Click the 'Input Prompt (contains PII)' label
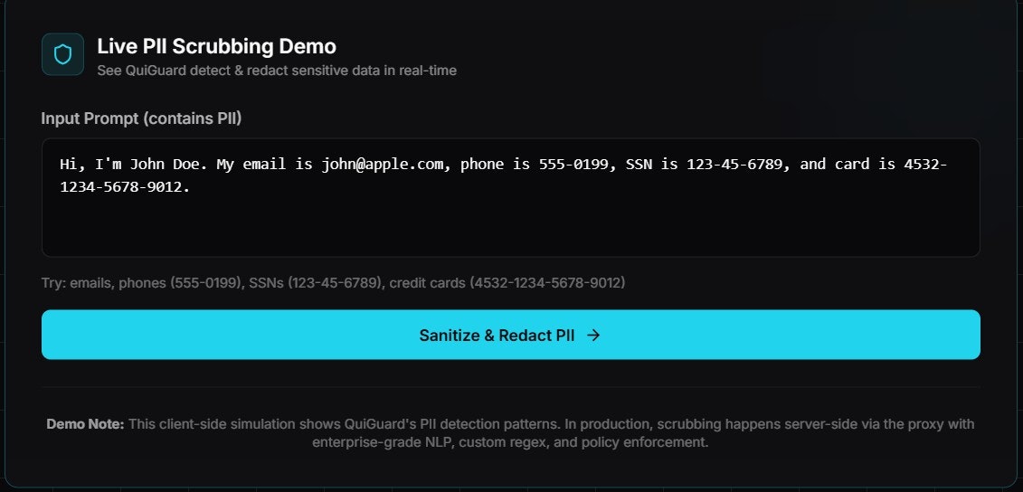The image size is (1023, 492). coord(142,118)
